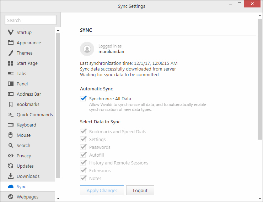Click the sidebar scrollbar thumb
The width and height of the screenshot is (263, 202).
coord(58,106)
